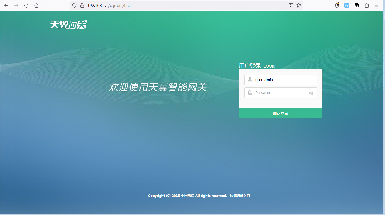The width and height of the screenshot is (385, 215).
Task: Open the 快速装维入口 quick maintenance link
Action: point(240,196)
